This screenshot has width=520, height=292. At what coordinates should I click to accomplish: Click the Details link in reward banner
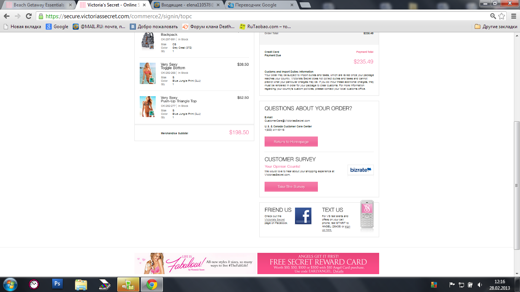pos(338,271)
